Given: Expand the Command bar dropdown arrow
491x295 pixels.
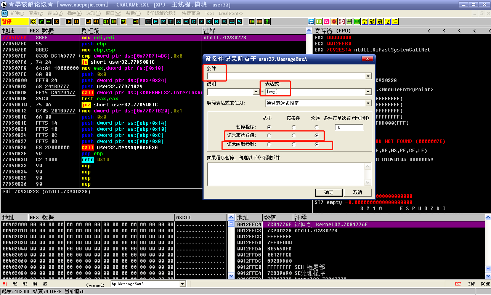Looking at the screenshot, I should (182, 284).
